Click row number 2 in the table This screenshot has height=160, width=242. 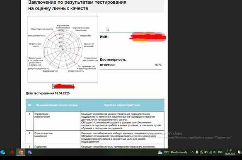(29, 133)
